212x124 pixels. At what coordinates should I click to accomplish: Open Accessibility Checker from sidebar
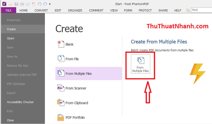click(x=23, y=102)
